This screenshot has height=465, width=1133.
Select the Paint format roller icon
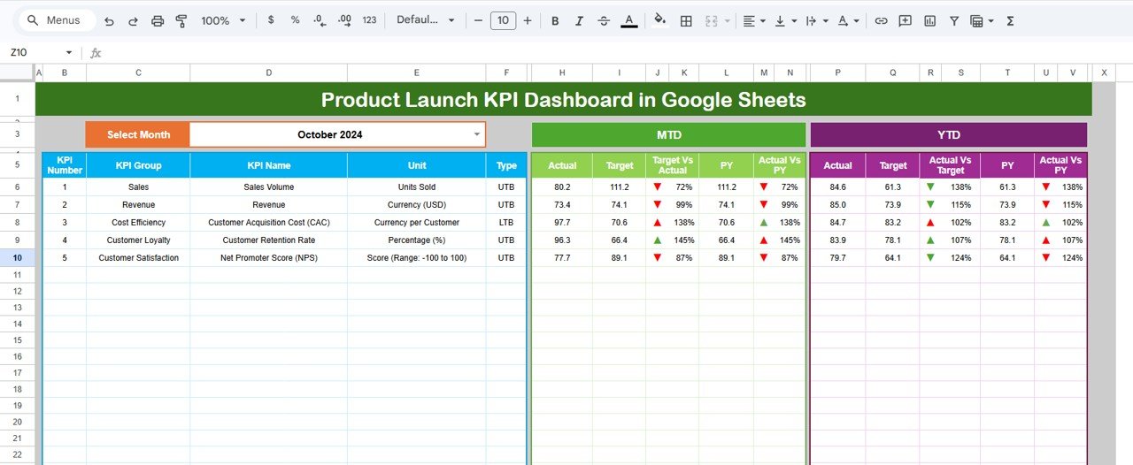click(181, 20)
